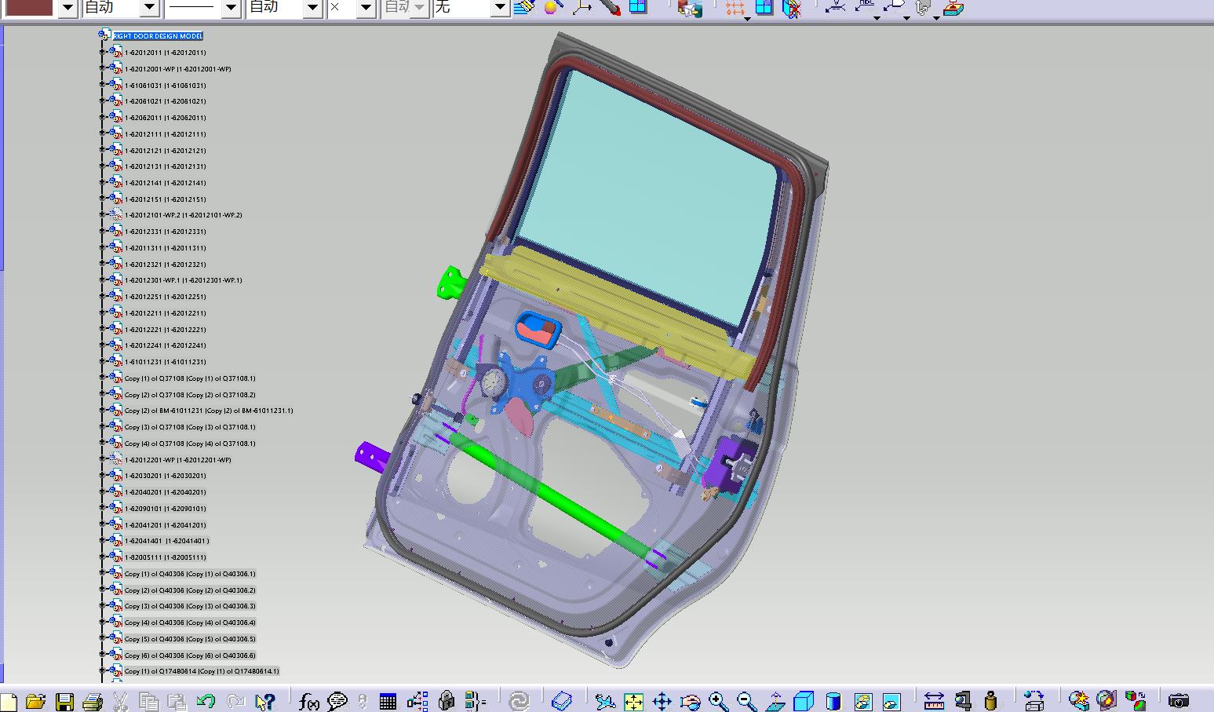Click the New document icon
This screenshot has height=712, width=1214.
(9, 700)
